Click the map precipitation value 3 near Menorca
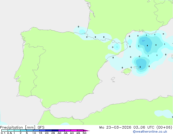173x134 pixels. [x=140, y=67]
